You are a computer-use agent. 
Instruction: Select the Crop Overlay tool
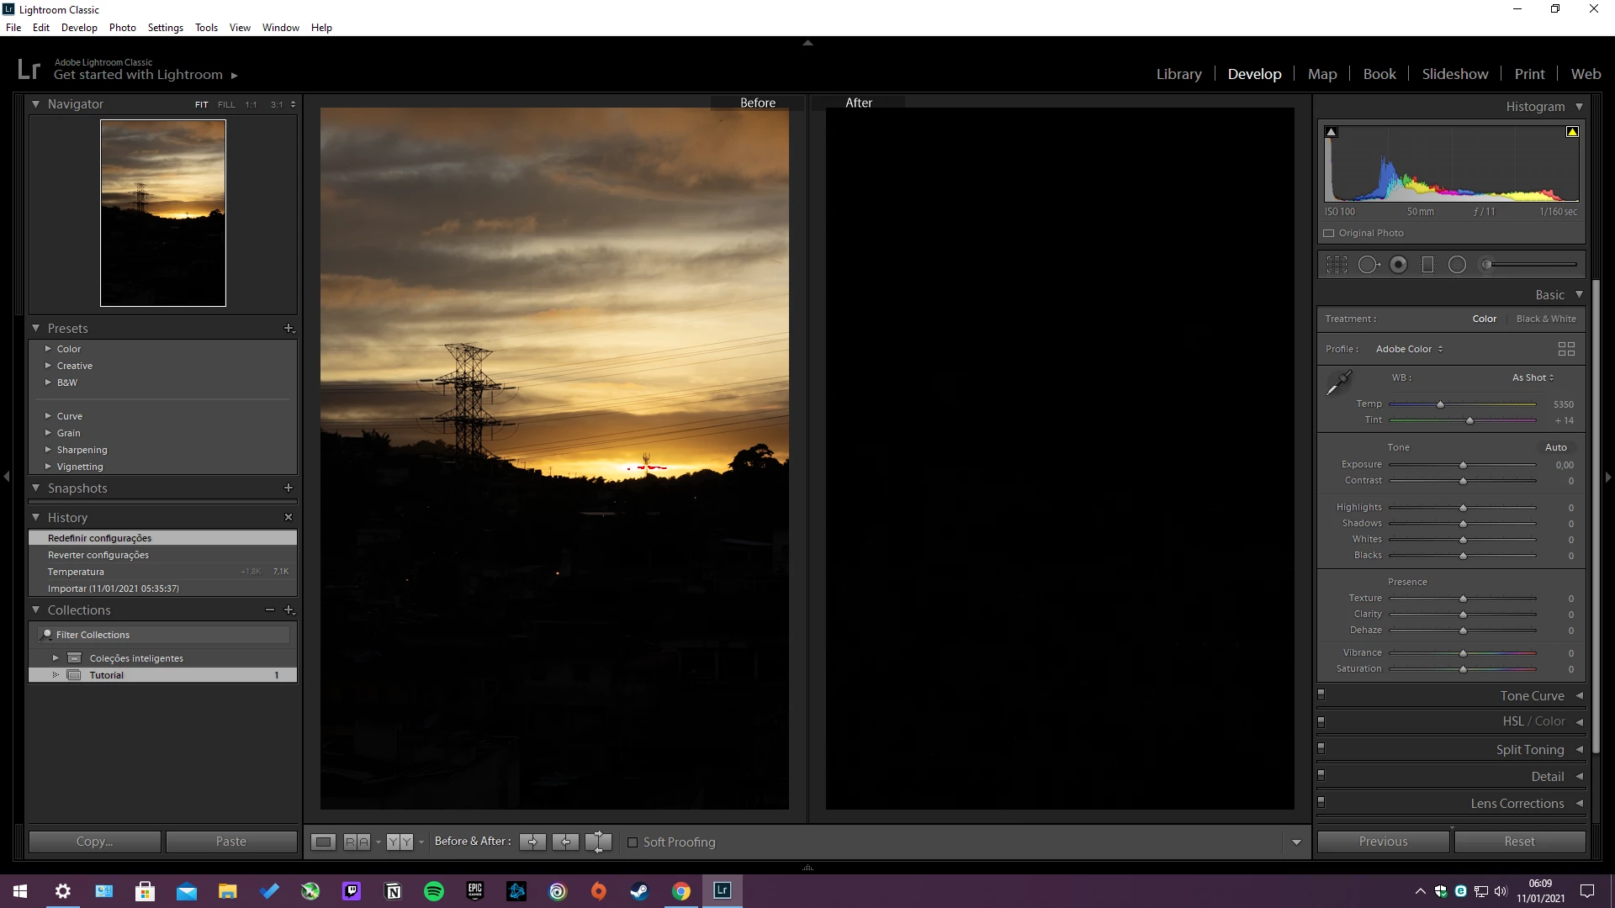click(x=1337, y=265)
